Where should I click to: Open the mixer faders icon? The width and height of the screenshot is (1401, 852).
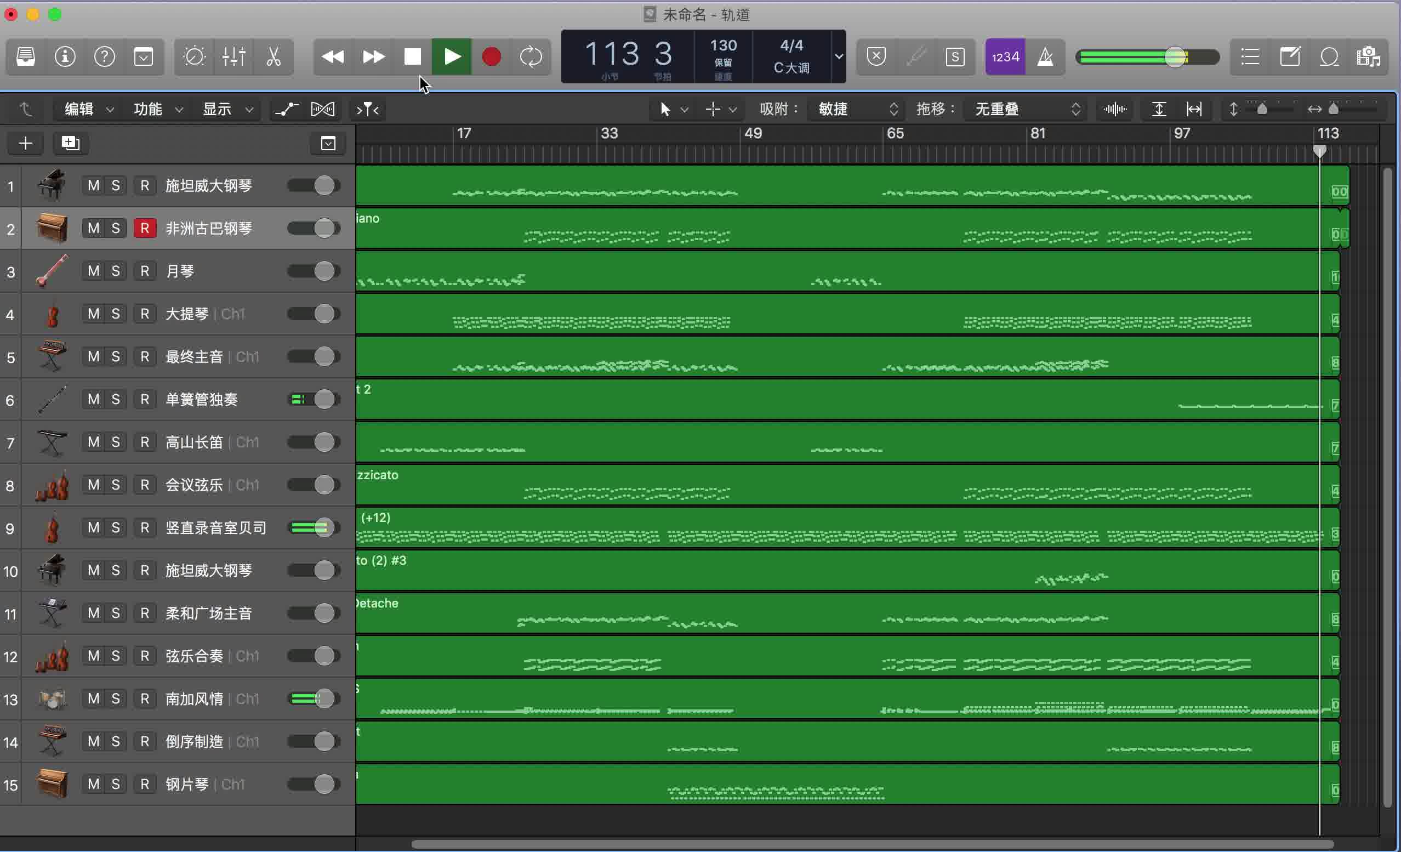(x=233, y=56)
